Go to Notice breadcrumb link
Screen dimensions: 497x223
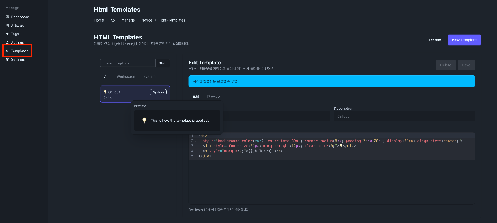[x=147, y=20]
